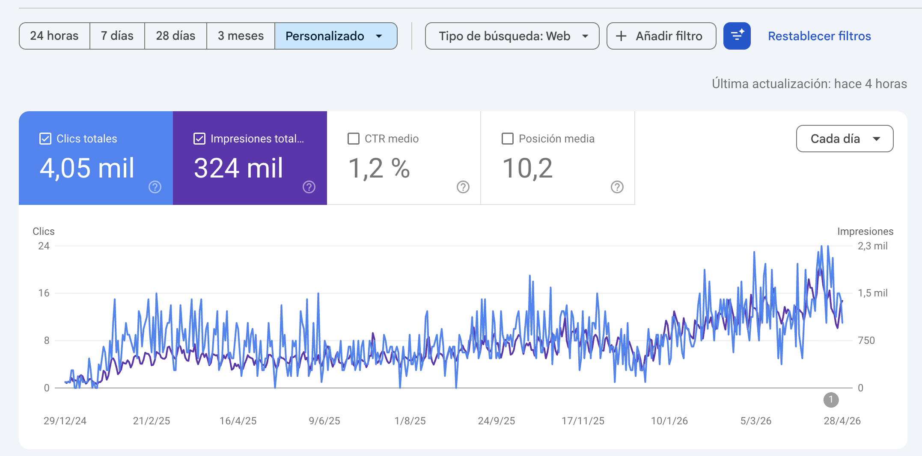Click help icon in Posición media card
Screen dimensions: 922x456
[617, 187]
